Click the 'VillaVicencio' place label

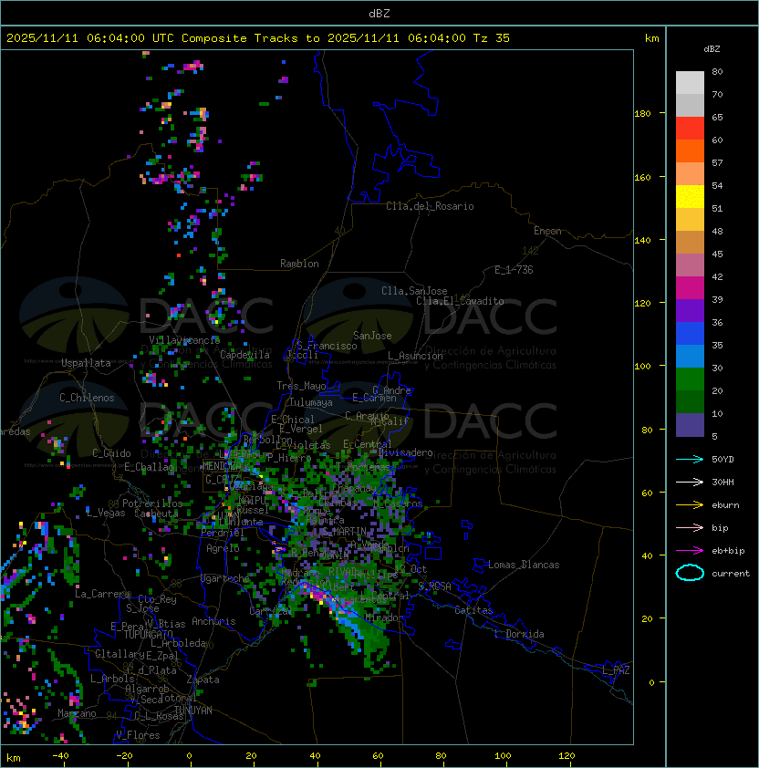(184, 340)
